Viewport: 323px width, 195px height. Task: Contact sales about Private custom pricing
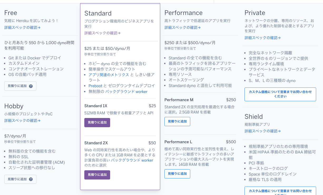click(x=280, y=94)
